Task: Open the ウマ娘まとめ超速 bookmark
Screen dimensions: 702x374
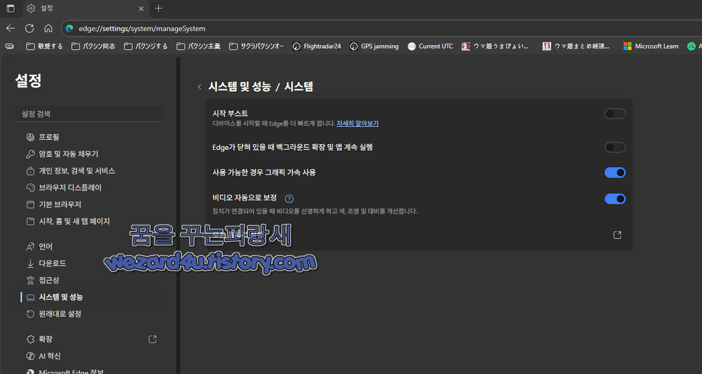Action: click(x=576, y=46)
